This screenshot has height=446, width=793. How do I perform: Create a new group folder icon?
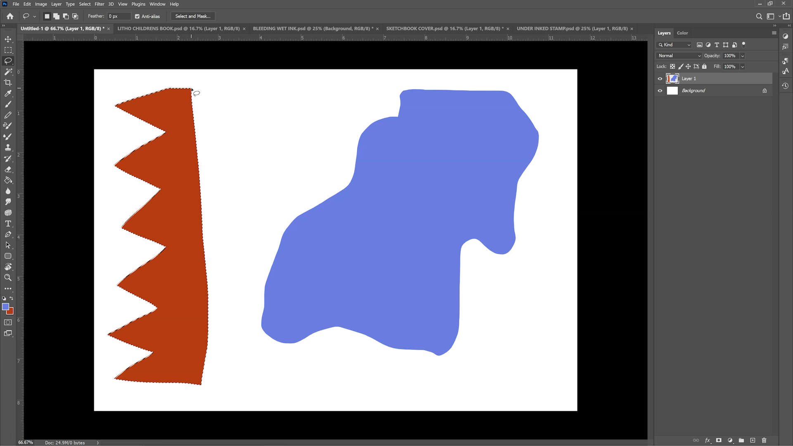point(741,440)
